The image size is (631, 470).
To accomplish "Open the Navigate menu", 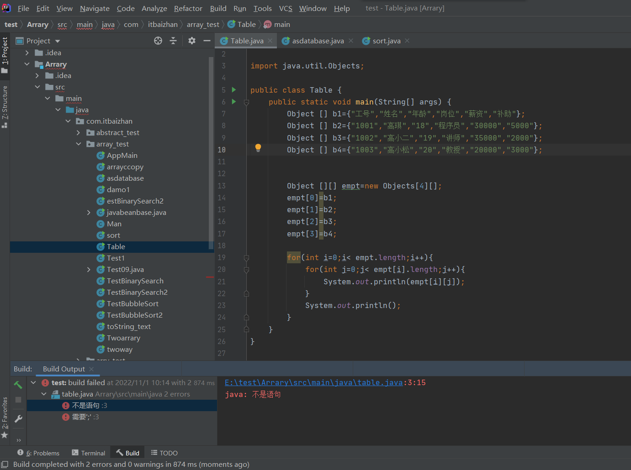I will 95,8.
